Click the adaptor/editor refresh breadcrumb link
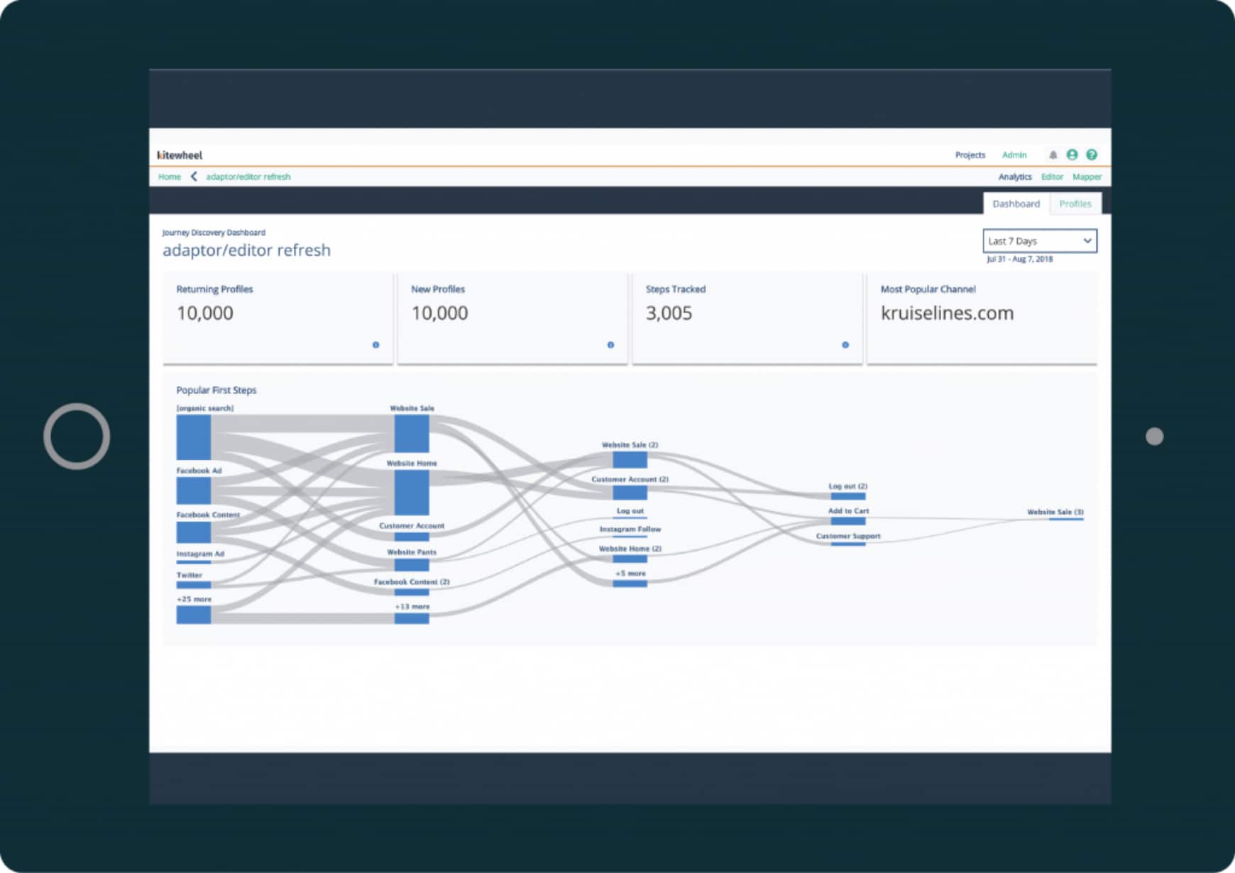This screenshot has height=873, width=1235. pos(248,177)
